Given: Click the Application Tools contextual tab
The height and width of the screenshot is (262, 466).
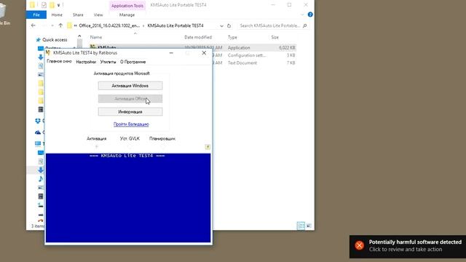Looking at the screenshot, I should click(127, 6).
